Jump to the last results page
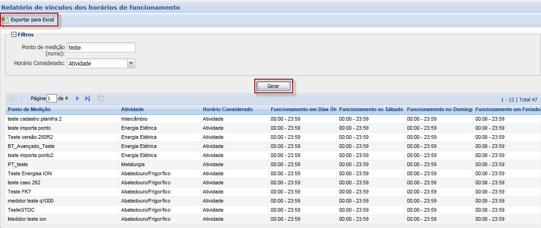The image size is (541, 228). coord(88,98)
